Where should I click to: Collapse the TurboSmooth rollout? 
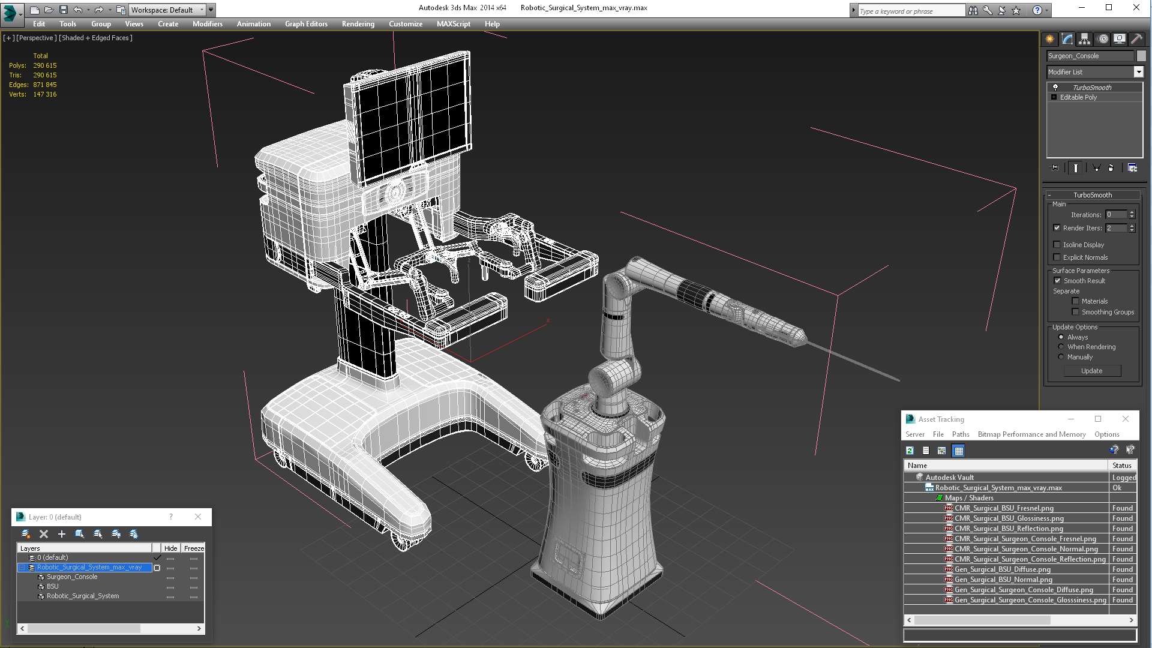point(1049,195)
